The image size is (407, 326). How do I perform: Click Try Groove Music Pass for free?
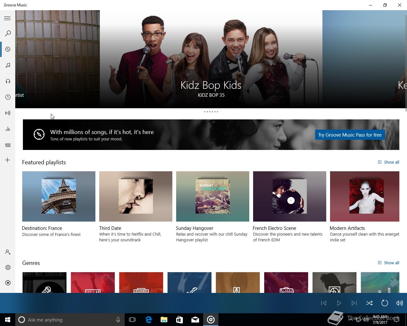(350, 135)
